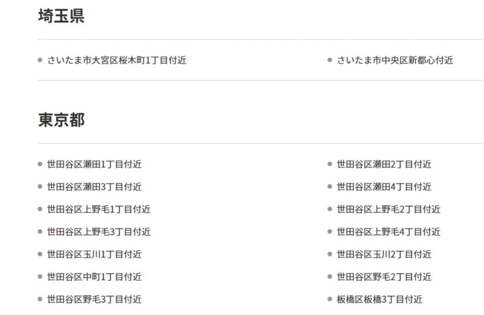Open 世田谷区上野毛2丁目付近 location
This screenshot has width=484, height=315.
388,209
